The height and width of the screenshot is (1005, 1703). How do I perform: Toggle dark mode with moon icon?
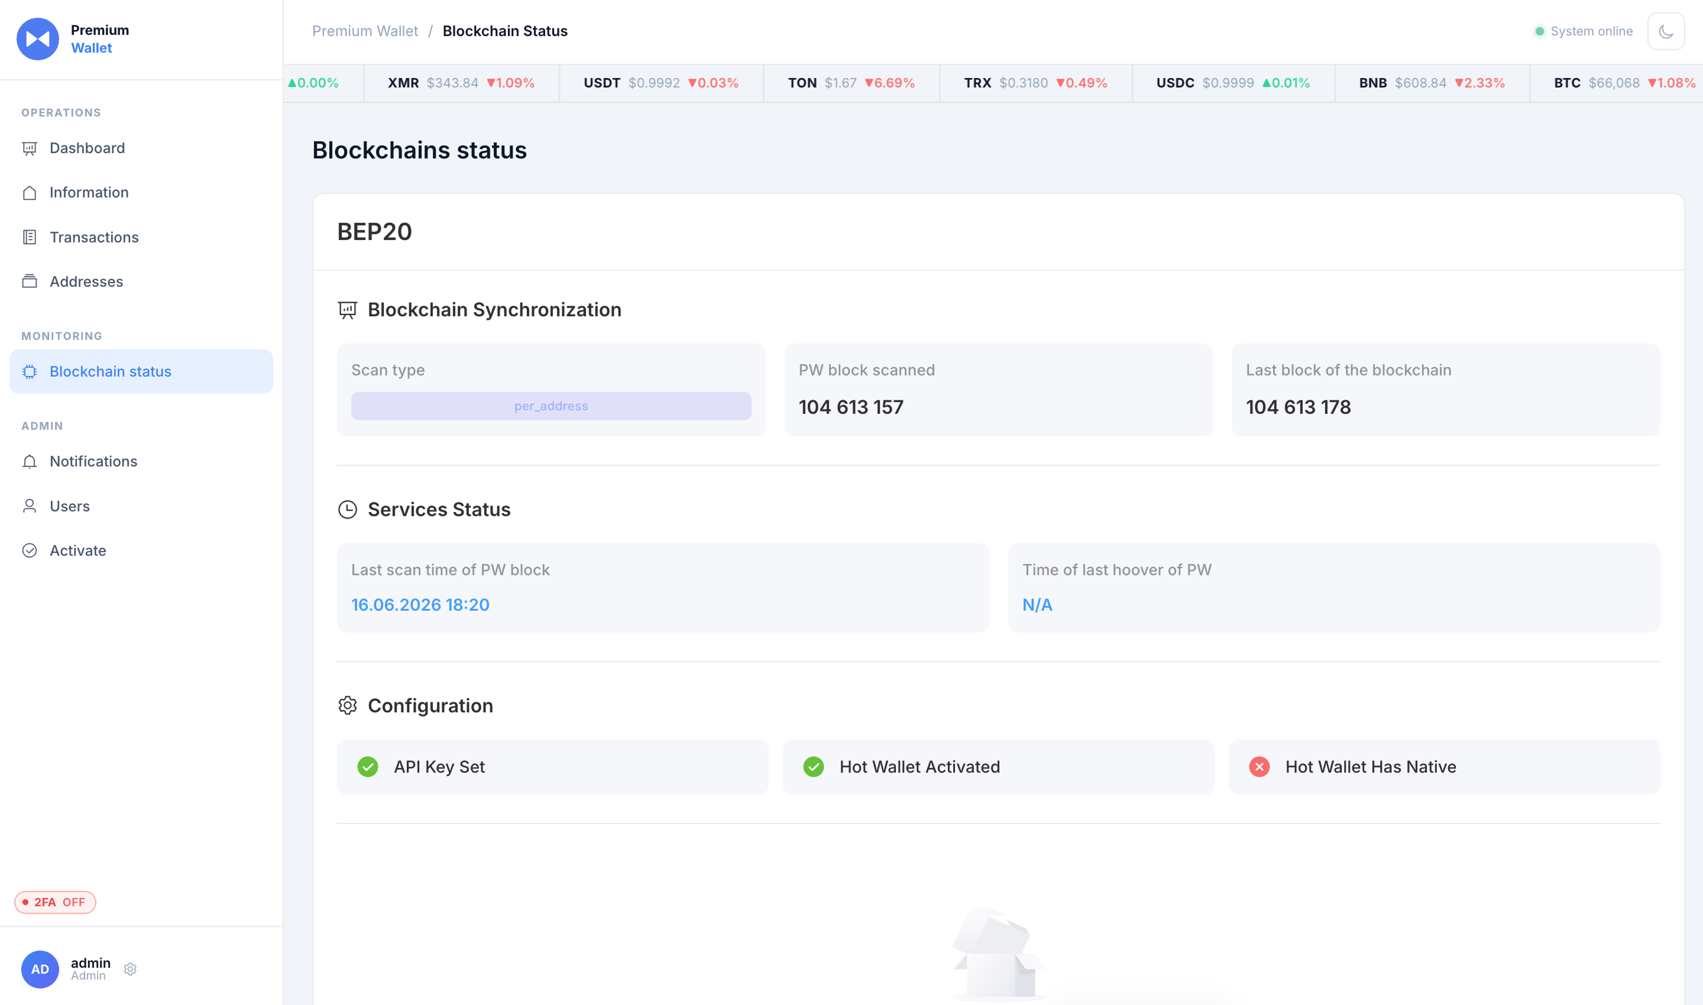pyautogui.click(x=1666, y=31)
